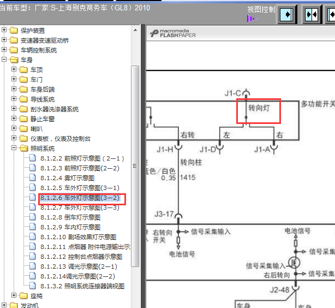The image size is (335, 308).
Task: Open 8.1.2.12 控制台点烟器示意图
Action: pos(81,257)
